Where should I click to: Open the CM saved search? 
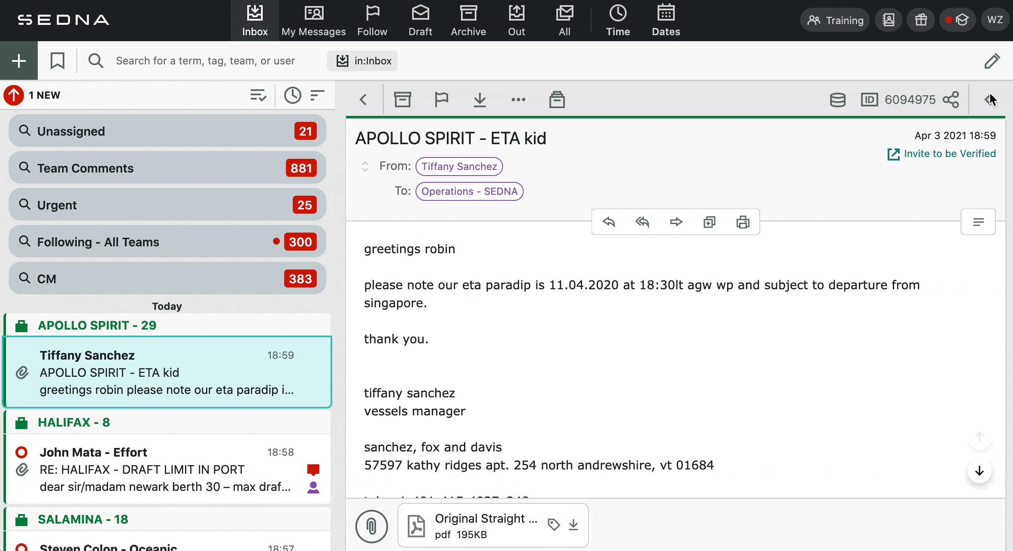pos(167,279)
